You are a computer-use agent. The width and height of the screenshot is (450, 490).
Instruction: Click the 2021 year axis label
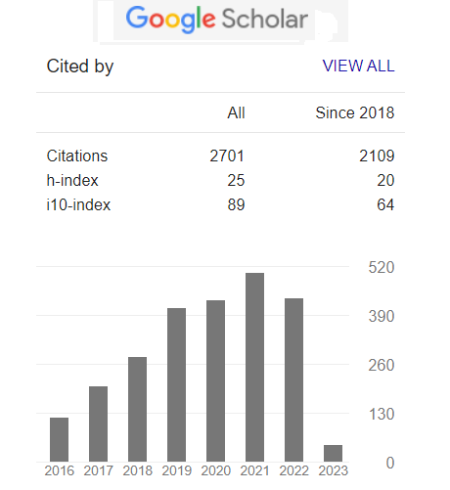(x=254, y=470)
